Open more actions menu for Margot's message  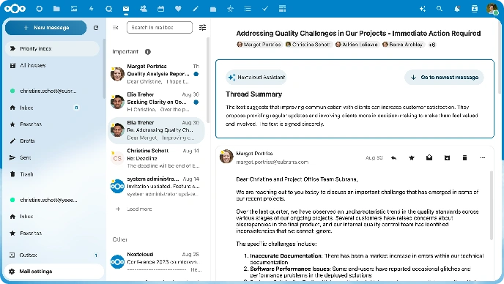(x=483, y=158)
